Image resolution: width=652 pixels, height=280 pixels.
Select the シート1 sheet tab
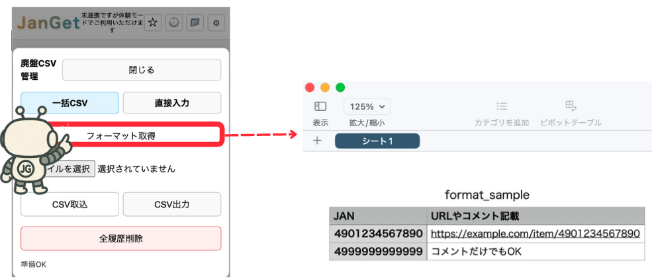tap(377, 141)
